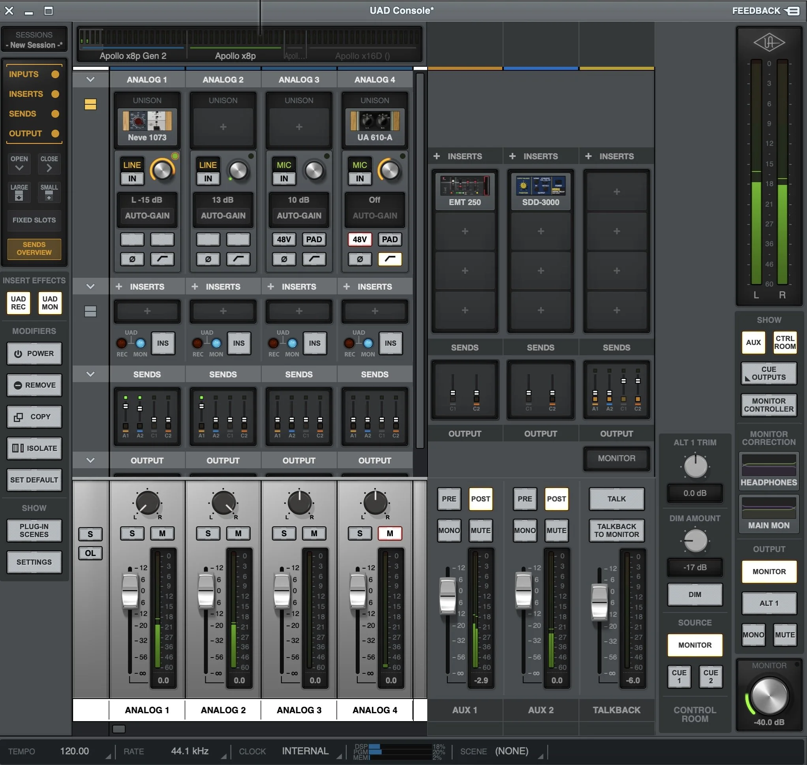This screenshot has height=765, width=807.
Task: Enable the low cut filter on Analog 3
Action: point(313,259)
